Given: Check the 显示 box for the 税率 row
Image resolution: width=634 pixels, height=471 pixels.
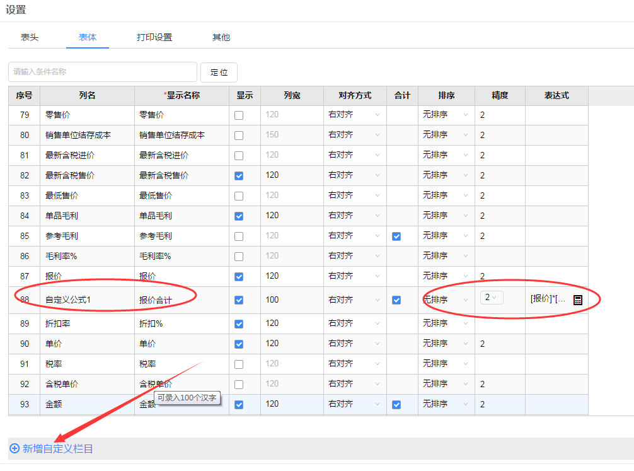Looking at the screenshot, I should pos(239,364).
